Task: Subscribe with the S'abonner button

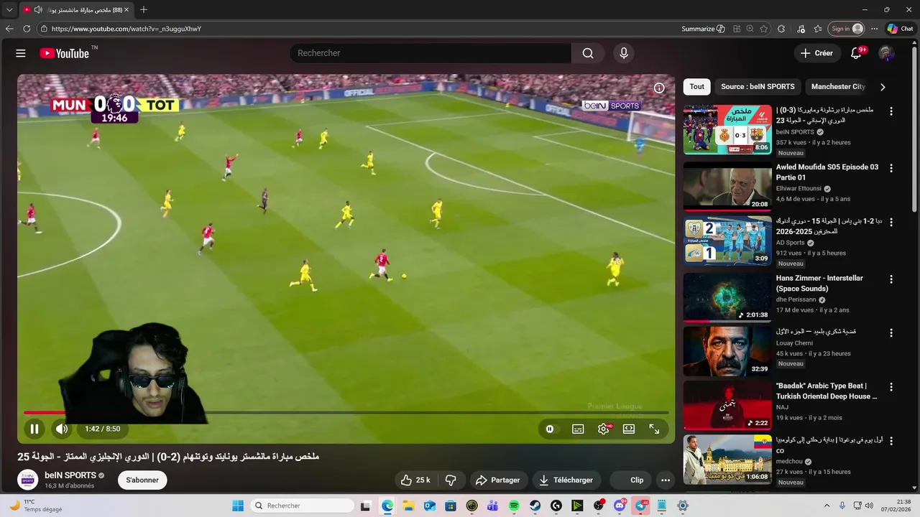Action: click(142, 480)
